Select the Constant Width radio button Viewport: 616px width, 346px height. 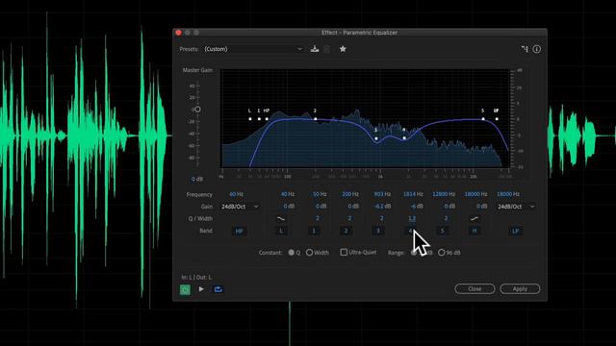(309, 253)
